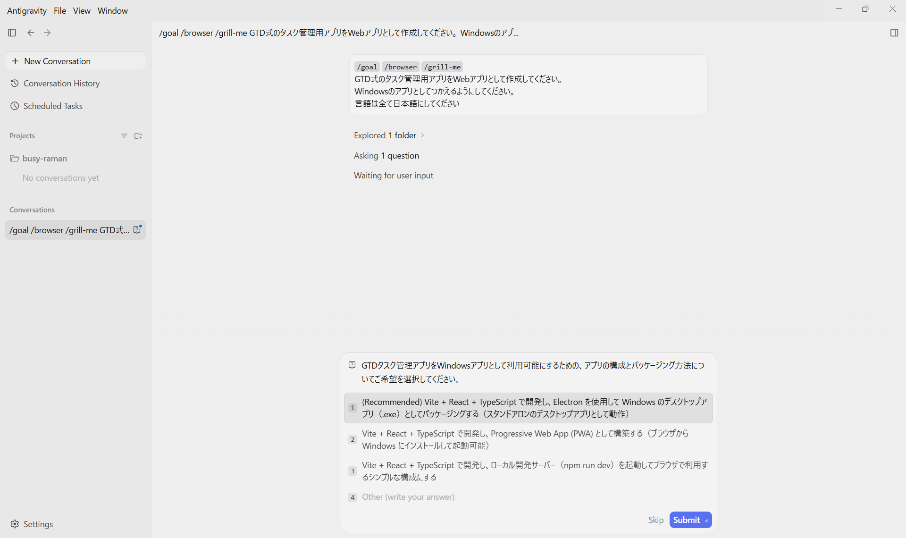Minimize the Antigravity window
The width and height of the screenshot is (906, 538).
pos(839,8)
